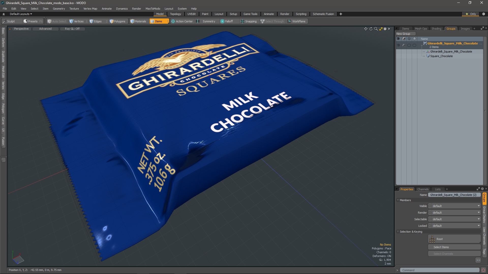Select the Square_Chocolate mesh item

coord(441,56)
